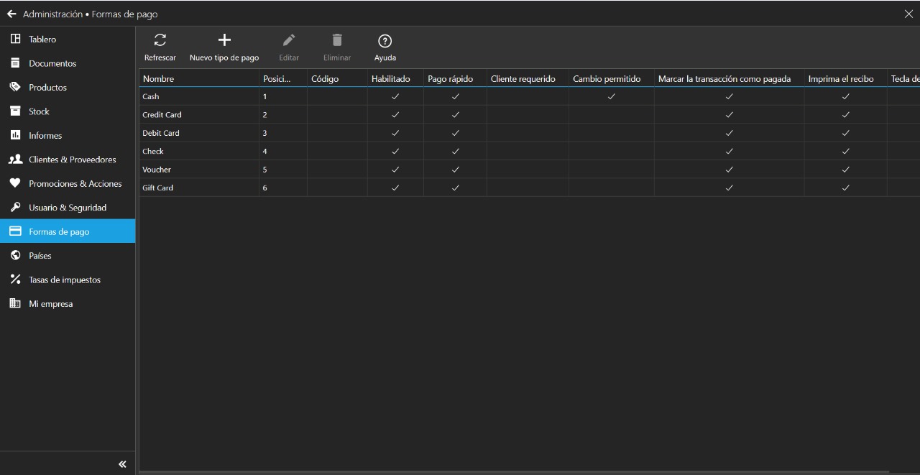The width and height of the screenshot is (920, 475).
Task: Select Formas de pago in the sidebar
Action: point(68,231)
